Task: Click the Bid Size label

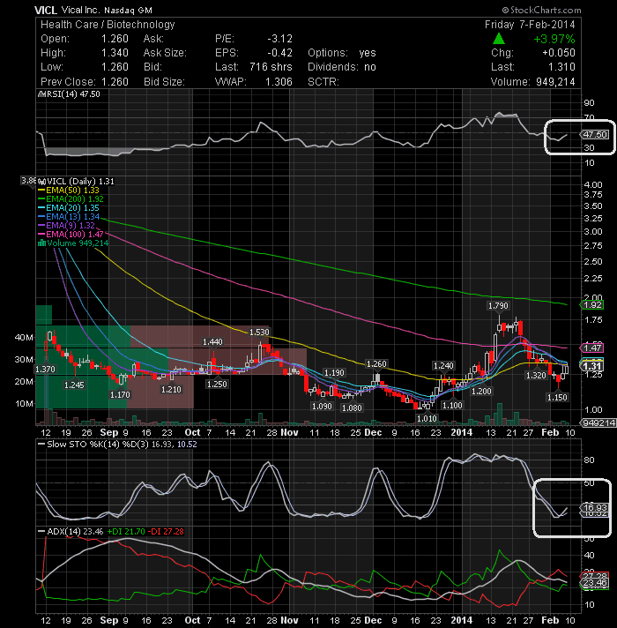Action: 164,82
